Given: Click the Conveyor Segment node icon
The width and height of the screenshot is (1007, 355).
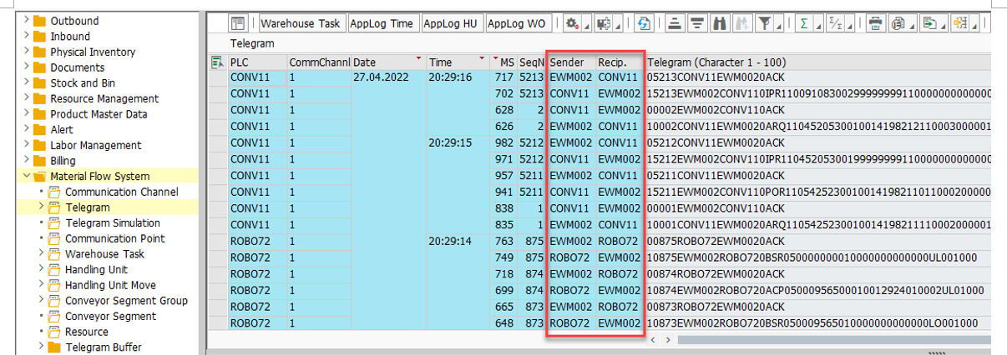Looking at the screenshot, I should pyautogui.click(x=56, y=317).
